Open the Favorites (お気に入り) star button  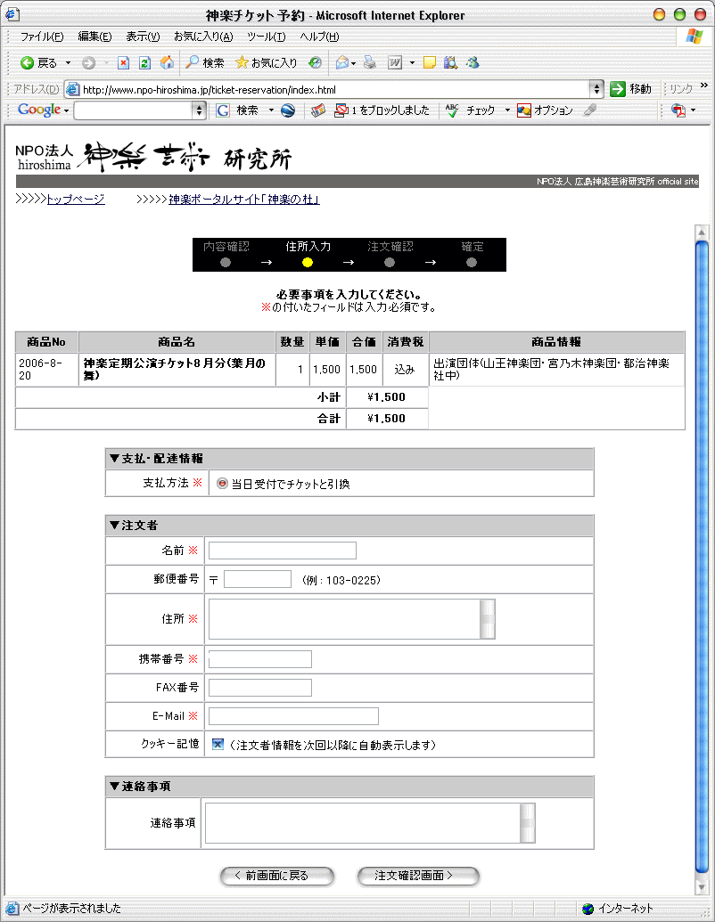(266, 62)
